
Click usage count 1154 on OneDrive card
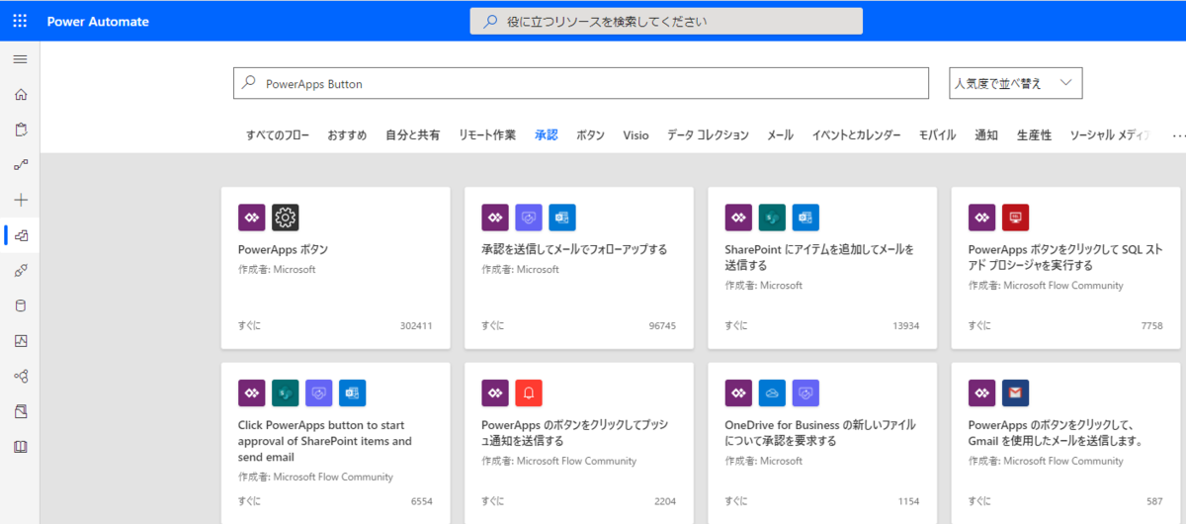908,501
